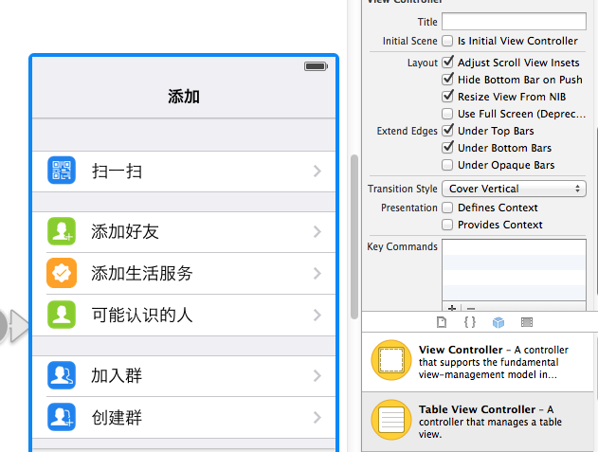The image size is (598, 452).
Task: Click the blue create group icon
Action: pos(62,417)
